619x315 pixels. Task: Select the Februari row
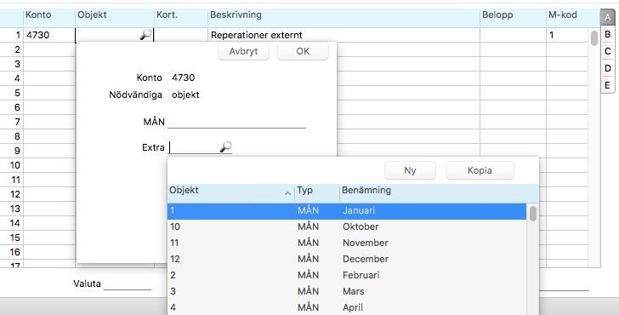pyautogui.click(x=347, y=275)
